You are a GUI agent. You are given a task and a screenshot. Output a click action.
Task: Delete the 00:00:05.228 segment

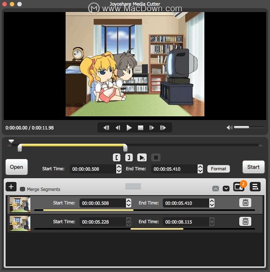tap(245, 221)
